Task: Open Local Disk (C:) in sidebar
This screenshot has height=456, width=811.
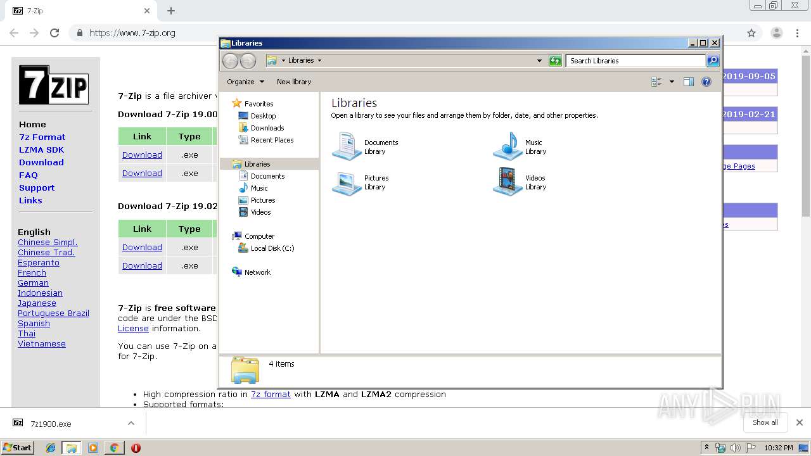Action: (x=272, y=248)
